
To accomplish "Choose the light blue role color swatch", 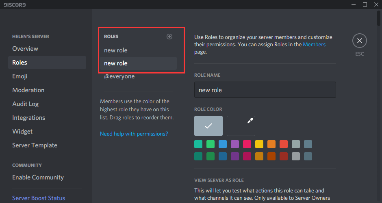I will (x=223, y=144).
